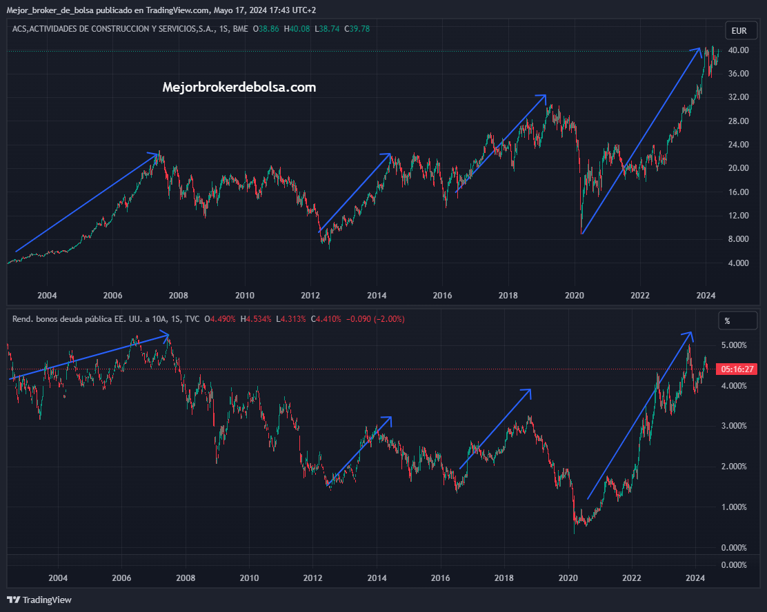Click the H40.08 high value in the ACS legend

click(x=297, y=29)
